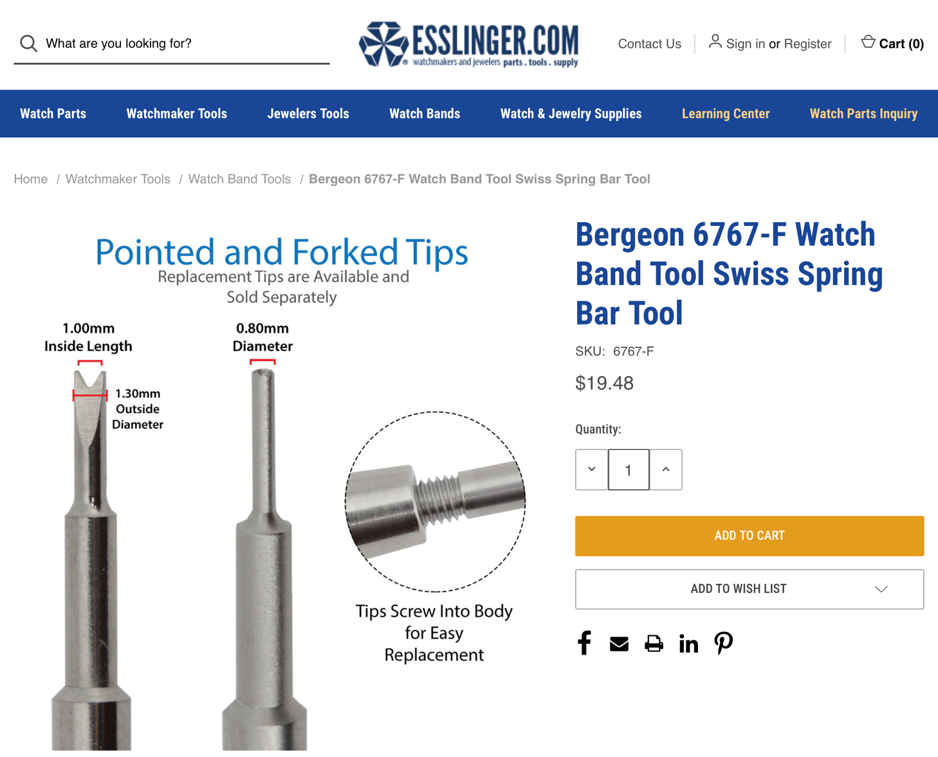Viewport: 938px width, 757px height.
Task: Go to Watch Band Tools breadcrumb
Action: point(239,179)
